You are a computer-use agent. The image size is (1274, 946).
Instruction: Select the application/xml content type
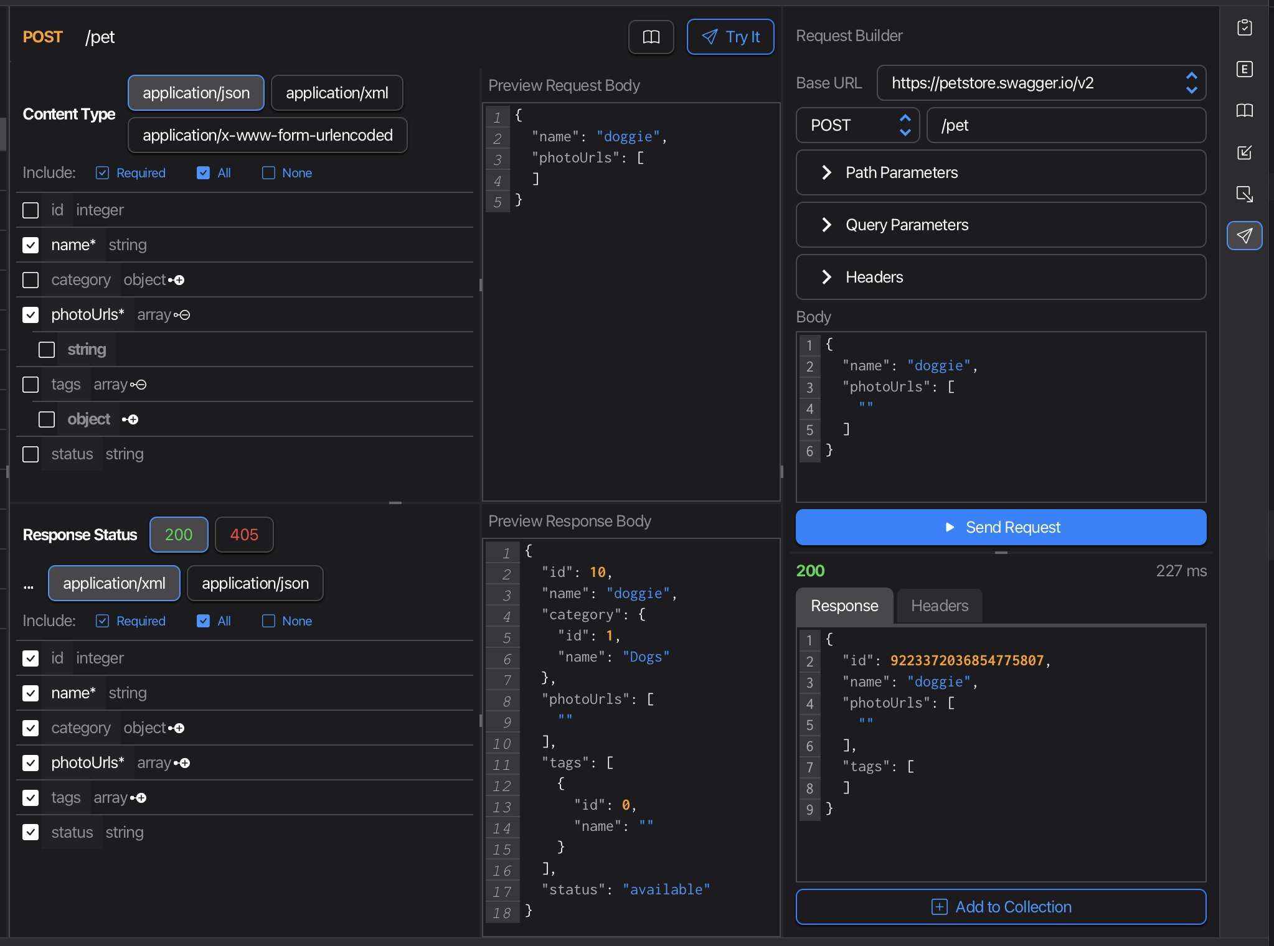pos(337,92)
